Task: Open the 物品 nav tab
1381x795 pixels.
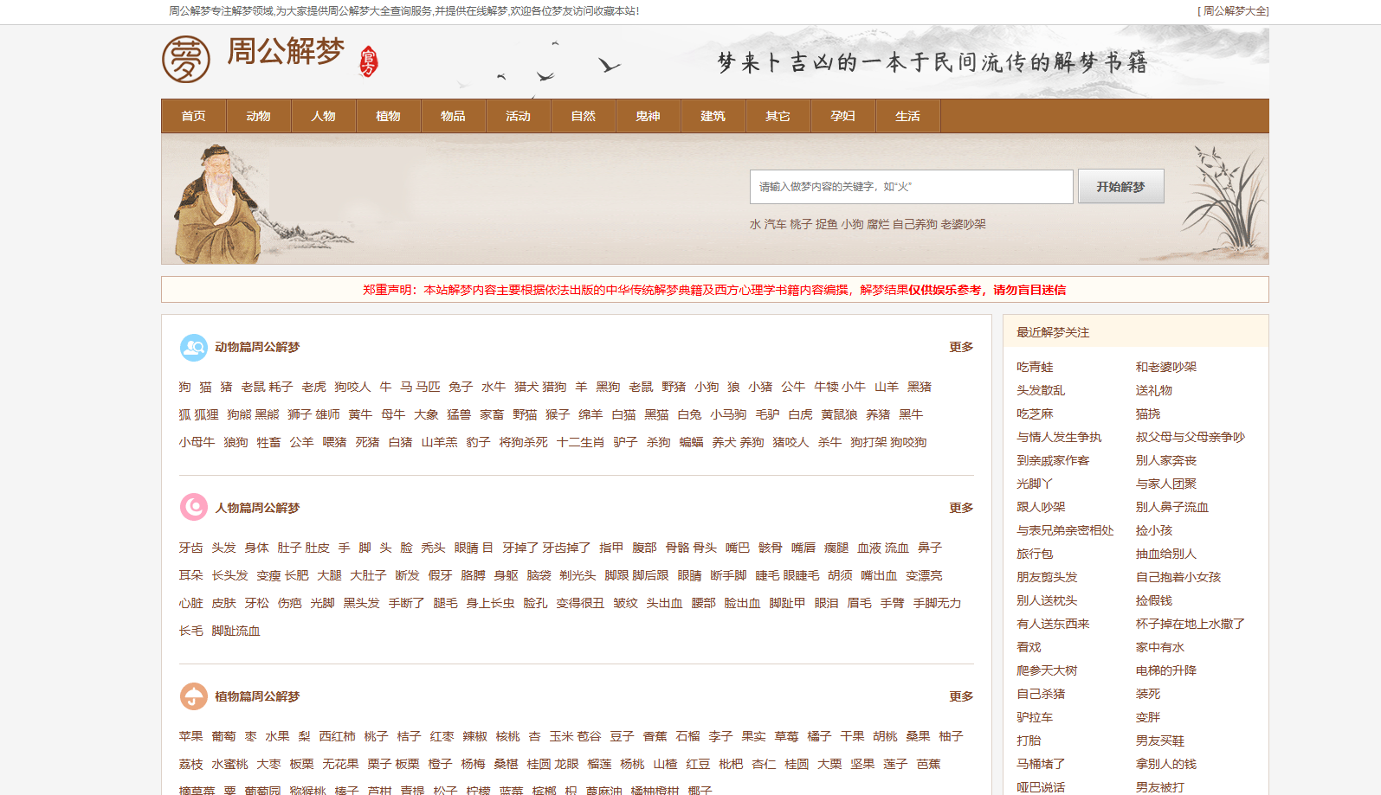Action: click(x=454, y=116)
